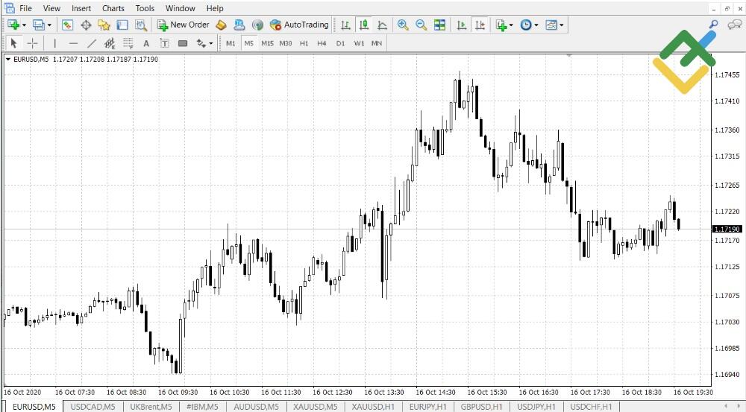Image resolution: width=746 pixels, height=412 pixels.
Task: Open the View menu
Action: (x=51, y=8)
